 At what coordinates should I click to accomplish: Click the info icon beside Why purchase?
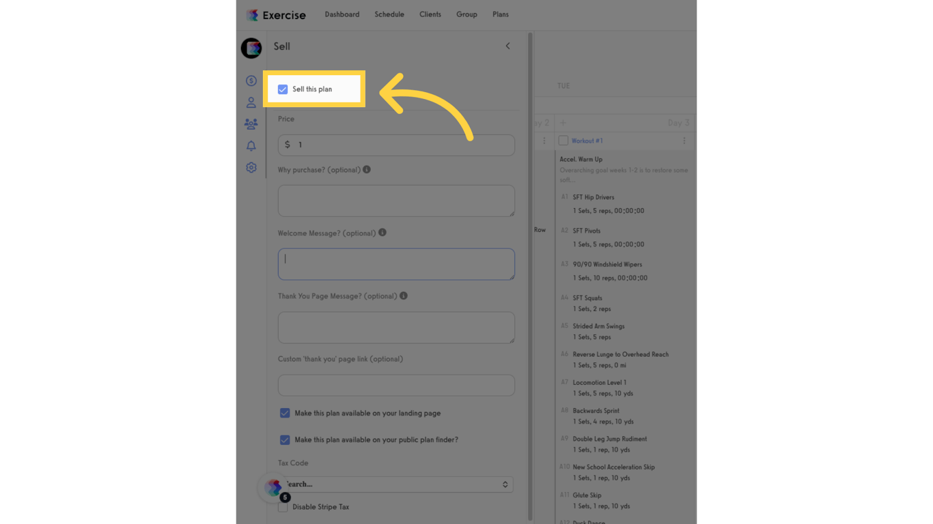[x=367, y=169]
